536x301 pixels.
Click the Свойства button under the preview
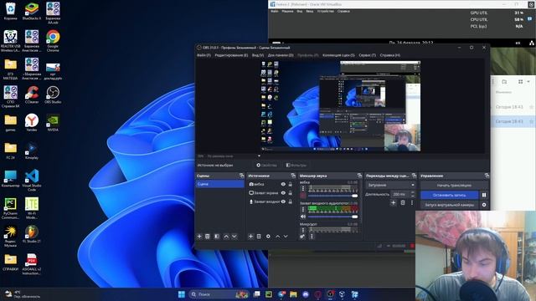pos(266,166)
